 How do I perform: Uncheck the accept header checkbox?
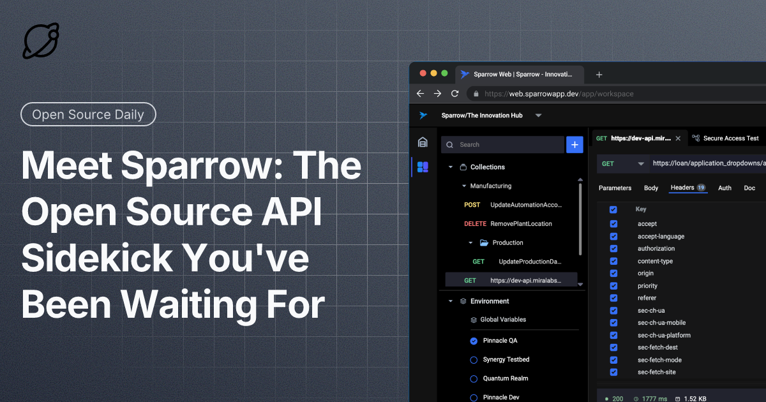click(613, 224)
